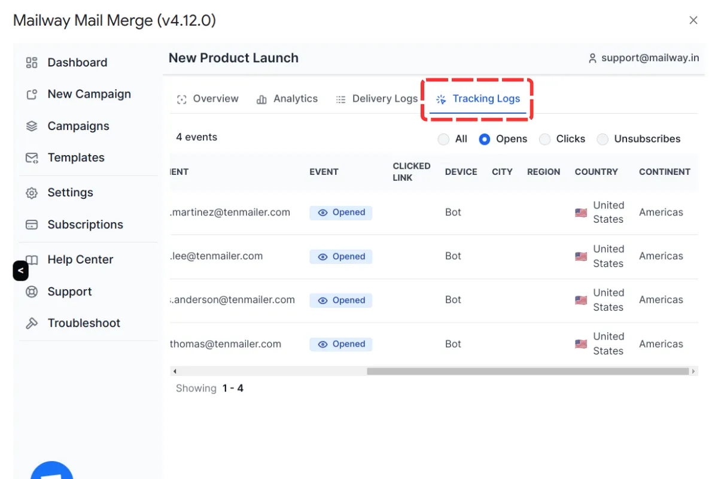
Task: Select the Unsubscribes radio button
Action: [603, 140]
